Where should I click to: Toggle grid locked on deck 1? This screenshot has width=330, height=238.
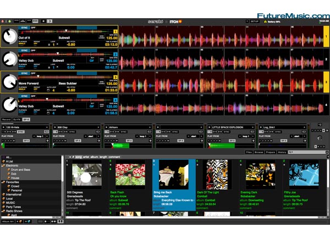[x=101, y=37]
